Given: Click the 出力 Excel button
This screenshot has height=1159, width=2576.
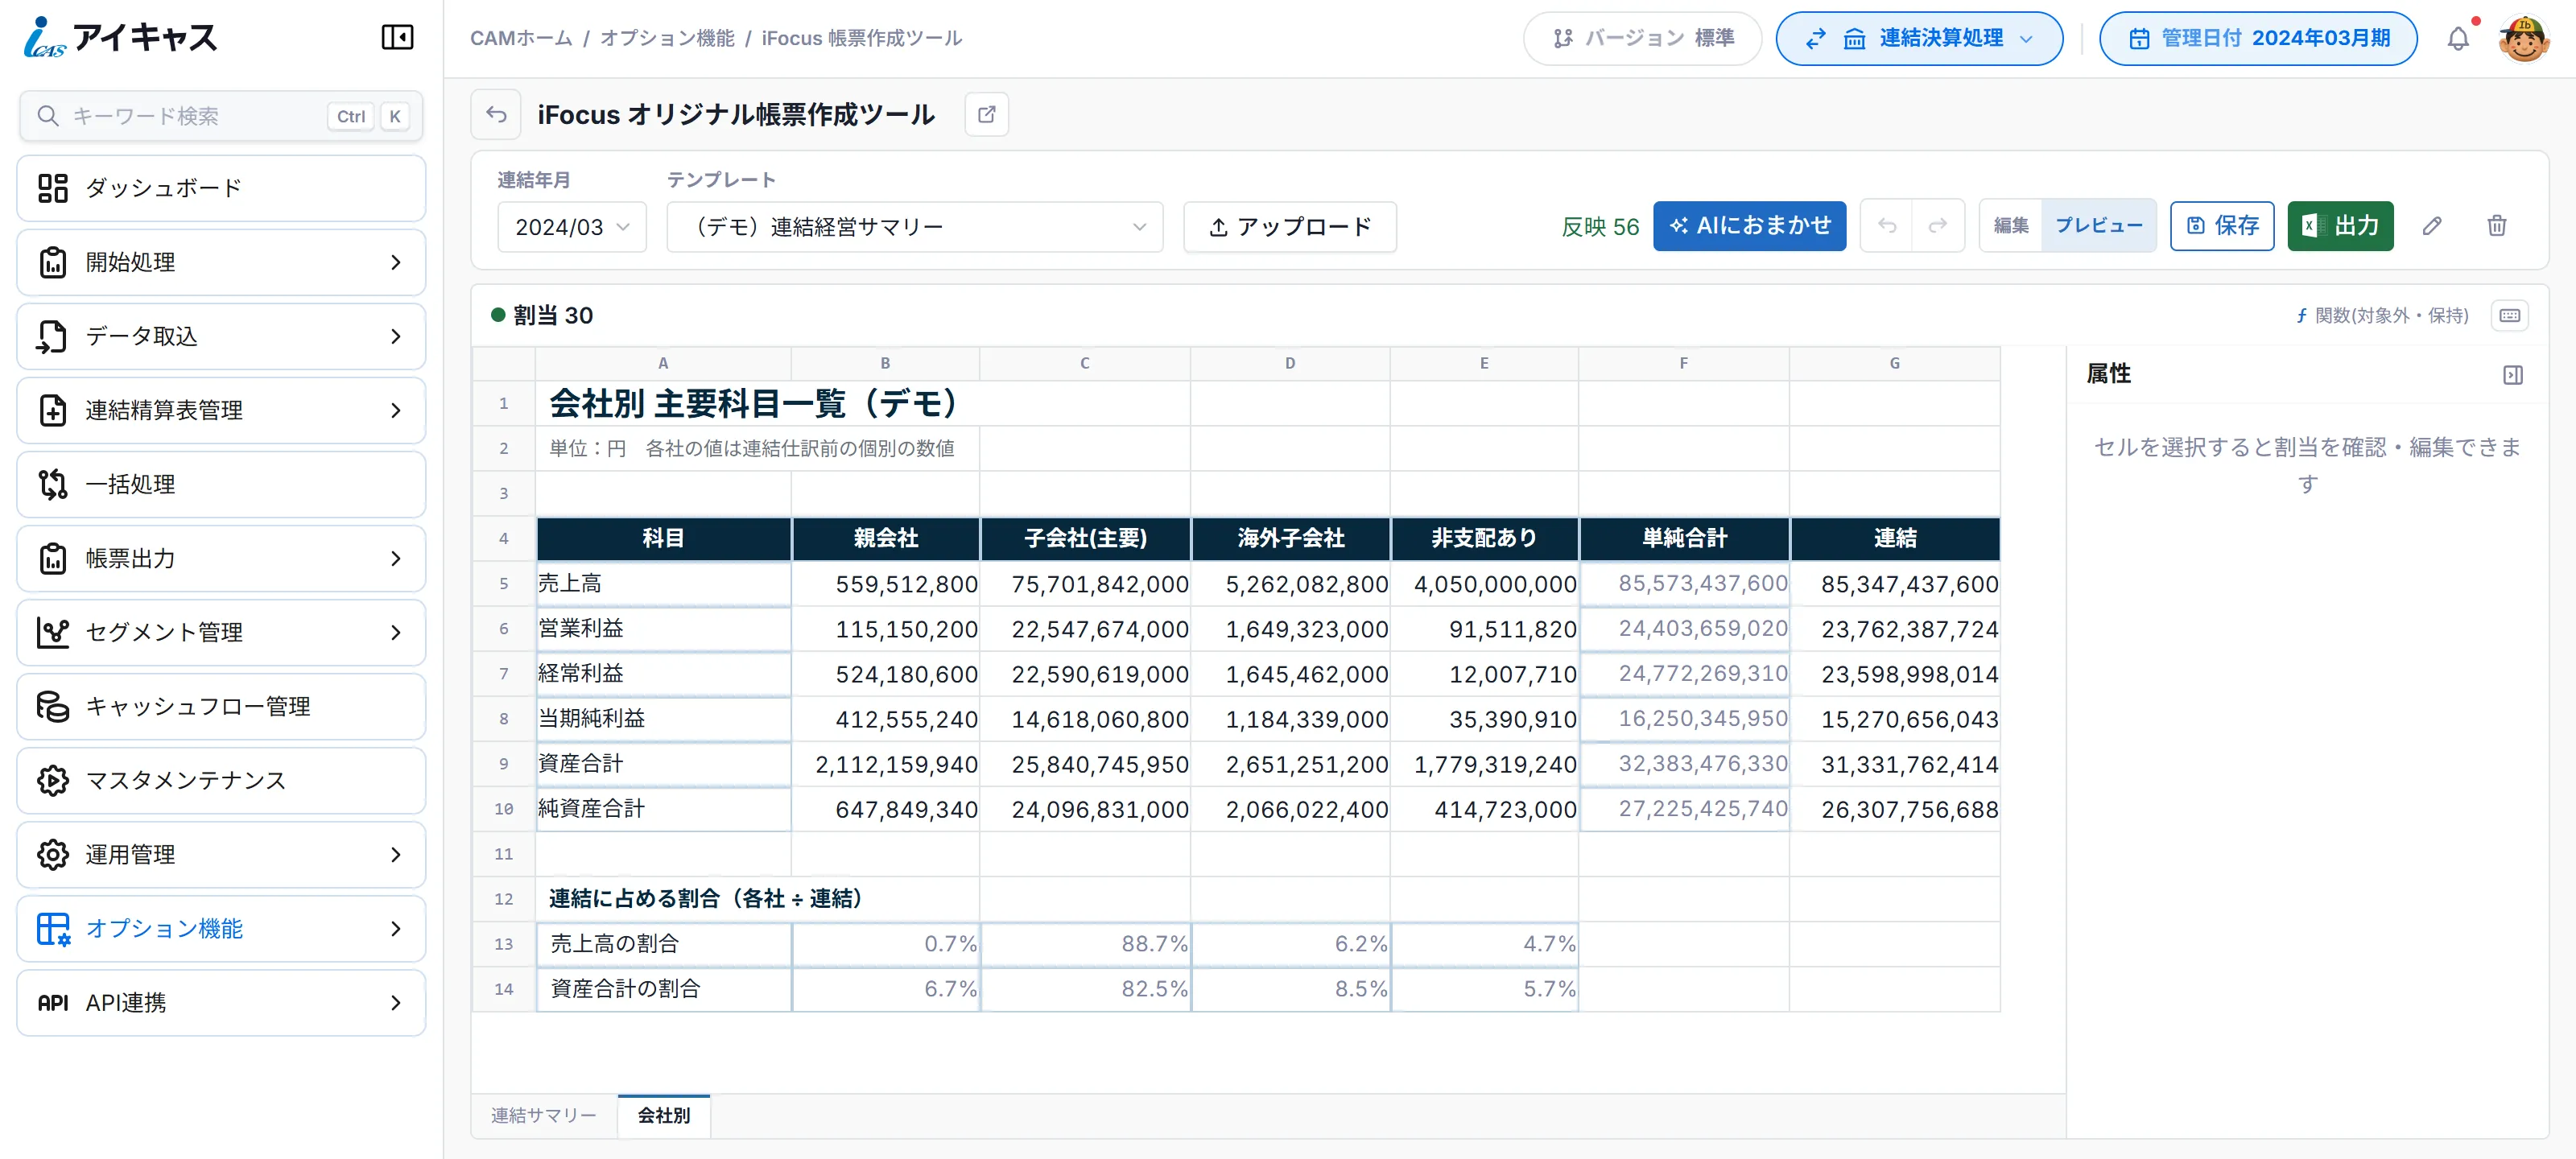Looking at the screenshot, I should pos(2340,226).
